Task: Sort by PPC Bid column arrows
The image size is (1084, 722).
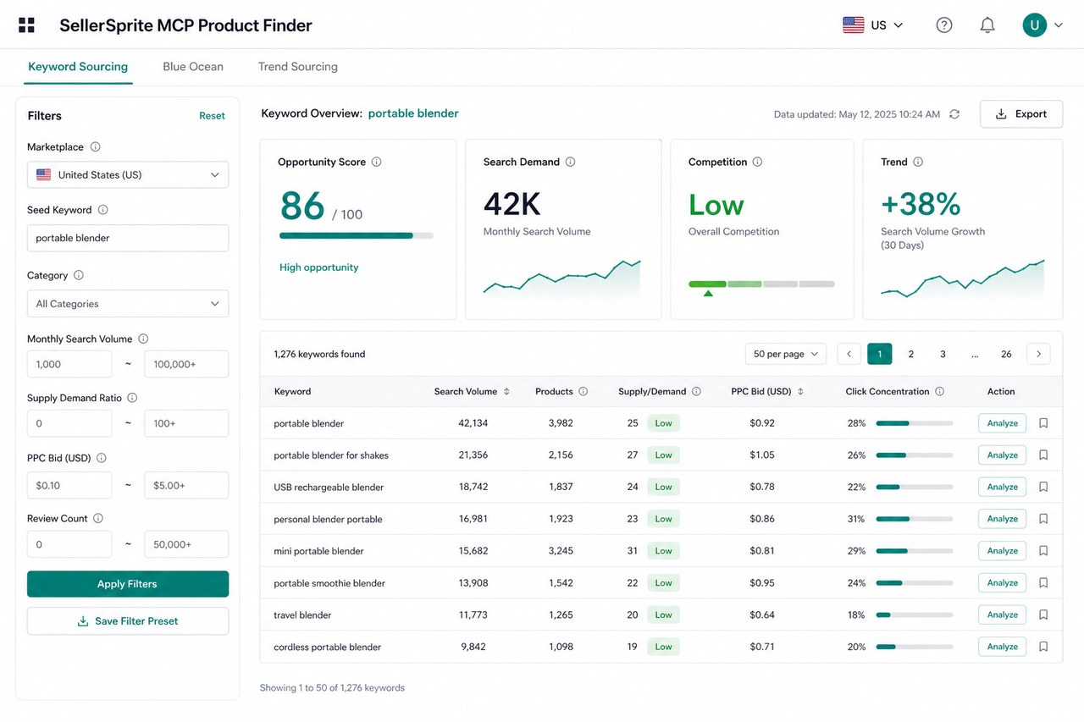Action: [800, 392]
